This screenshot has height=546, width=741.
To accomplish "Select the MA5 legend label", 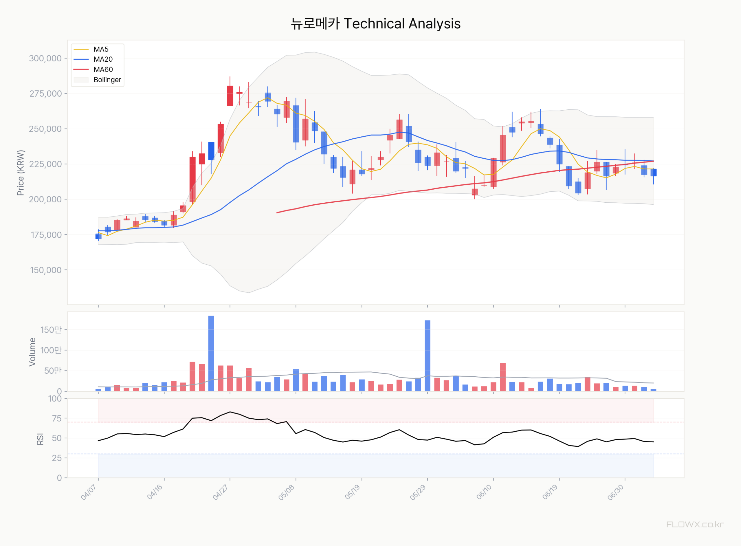I will click(101, 49).
